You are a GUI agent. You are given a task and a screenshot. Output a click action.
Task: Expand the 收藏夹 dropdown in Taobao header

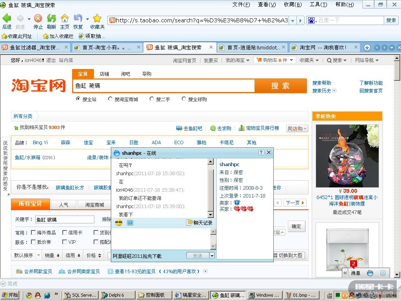(309, 60)
